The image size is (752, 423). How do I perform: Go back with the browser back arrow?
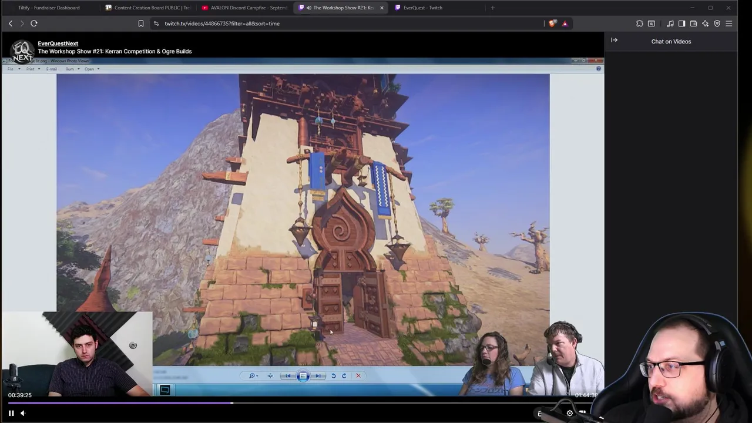[x=11, y=23]
